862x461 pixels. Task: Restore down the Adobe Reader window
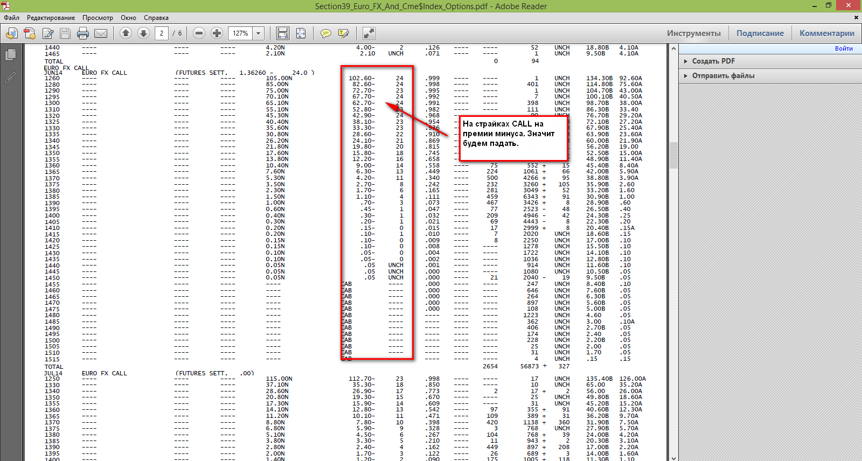[829, 5]
